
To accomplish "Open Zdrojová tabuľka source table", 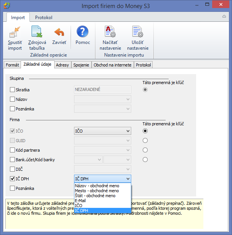I will click(37, 38).
